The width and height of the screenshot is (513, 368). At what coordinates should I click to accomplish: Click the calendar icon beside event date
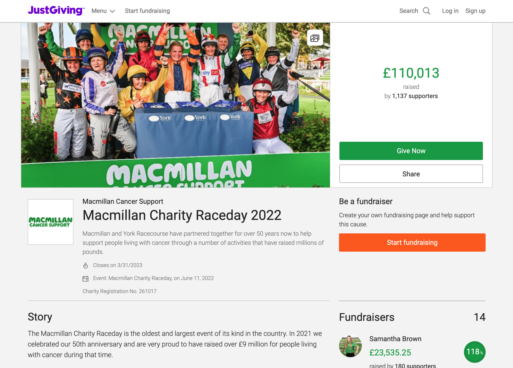point(86,279)
